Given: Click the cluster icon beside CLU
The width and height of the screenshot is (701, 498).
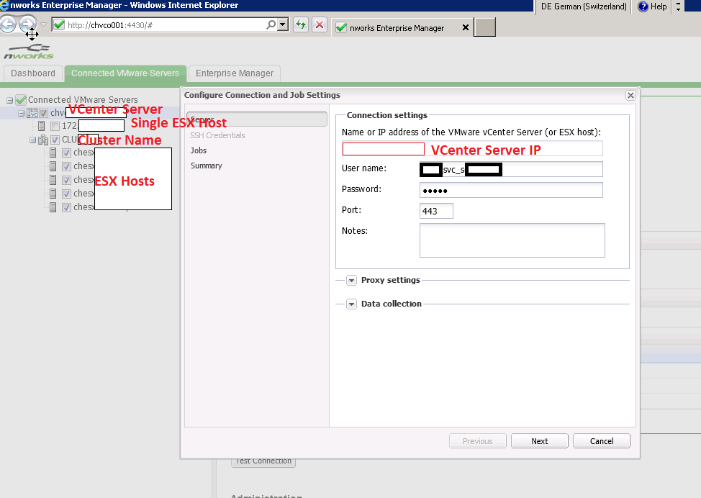Looking at the screenshot, I should pos(43,140).
